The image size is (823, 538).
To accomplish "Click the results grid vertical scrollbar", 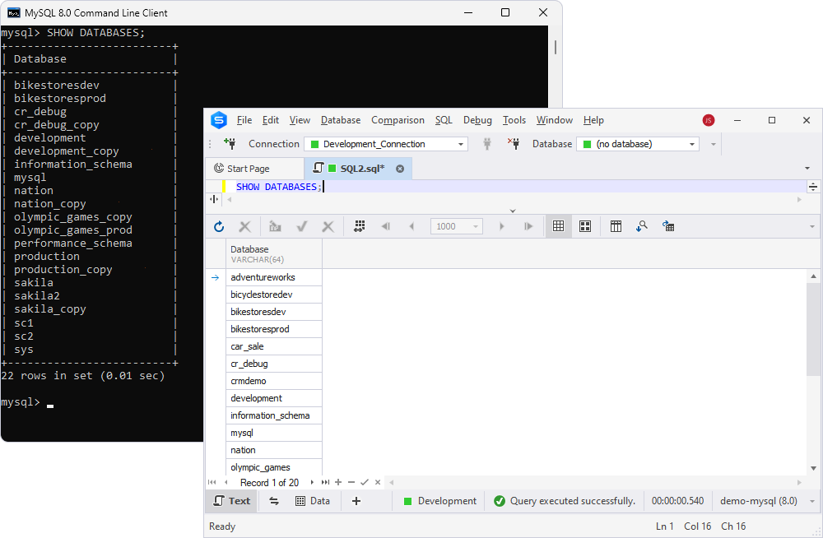I will tap(813, 372).
